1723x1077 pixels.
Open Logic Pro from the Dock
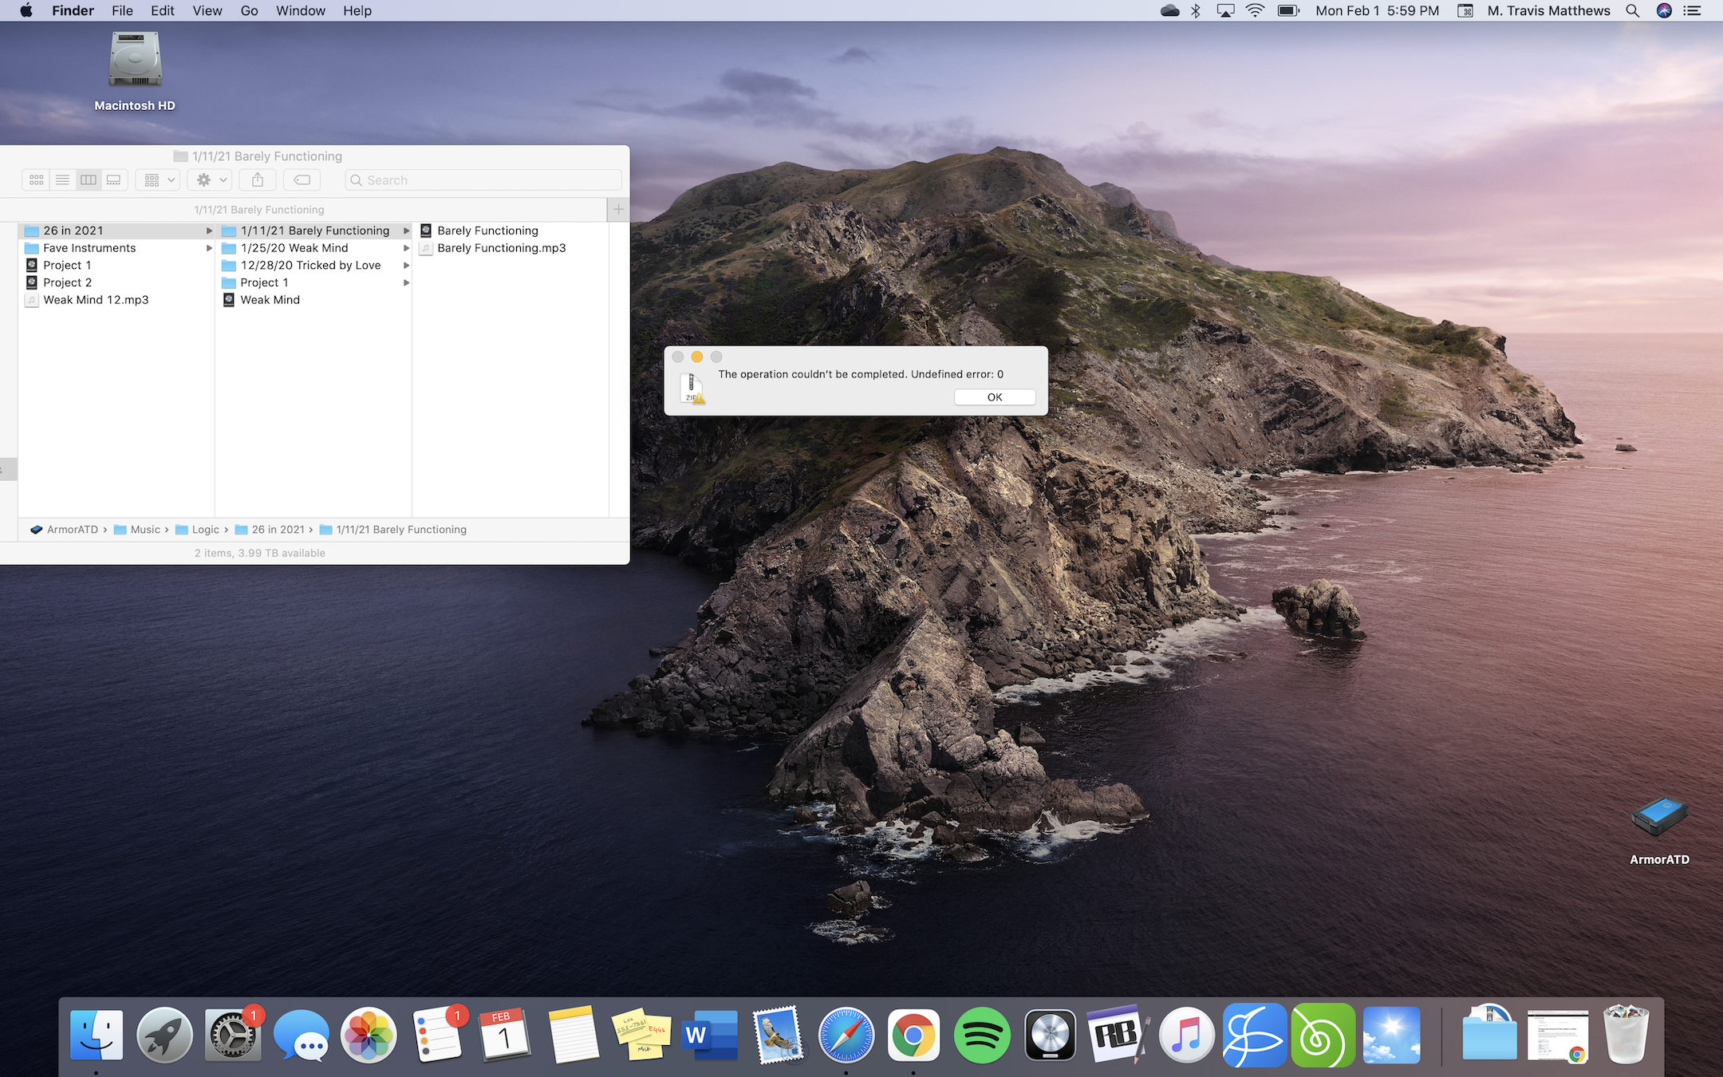pyautogui.click(x=1050, y=1035)
